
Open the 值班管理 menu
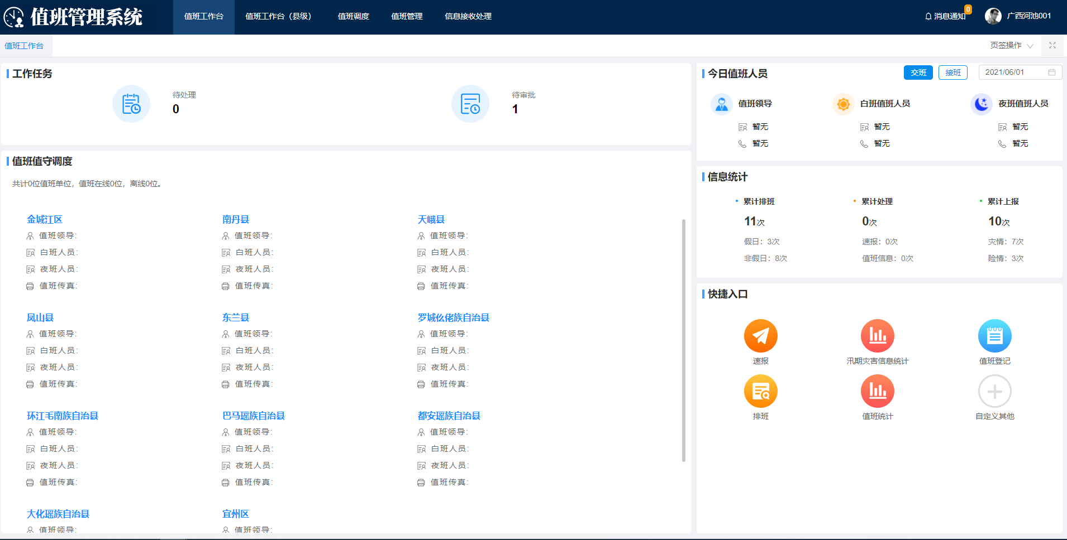click(407, 17)
